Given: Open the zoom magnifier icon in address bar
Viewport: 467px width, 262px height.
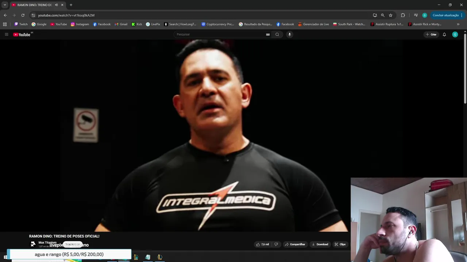Looking at the screenshot, I should (x=383, y=15).
